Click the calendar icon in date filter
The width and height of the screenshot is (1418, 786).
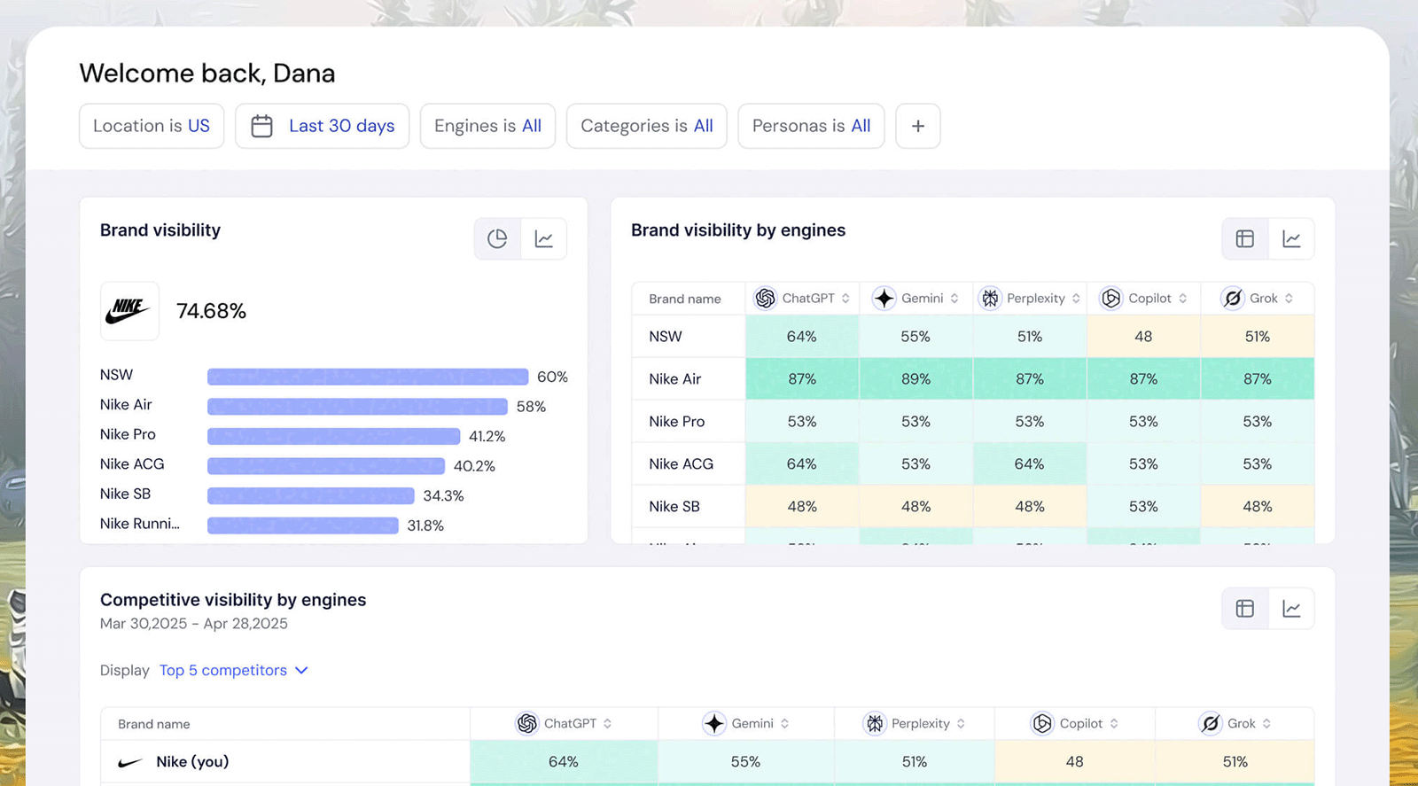pyautogui.click(x=261, y=126)
